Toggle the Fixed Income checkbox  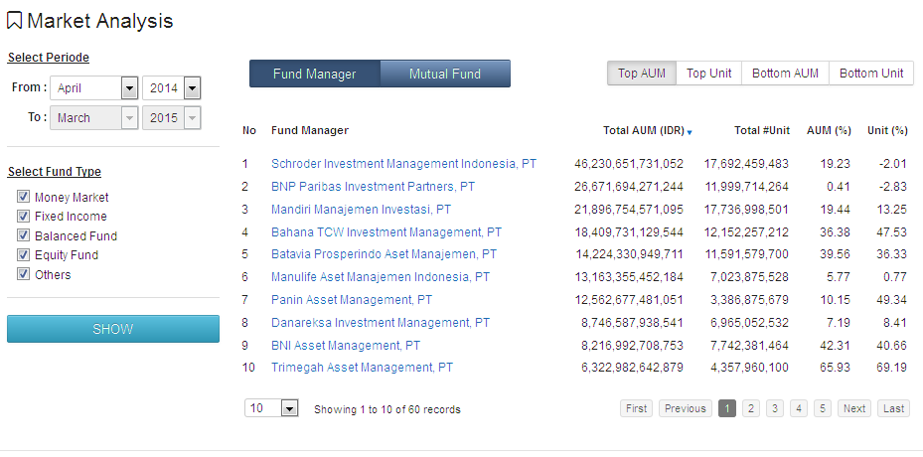point(23,217)
